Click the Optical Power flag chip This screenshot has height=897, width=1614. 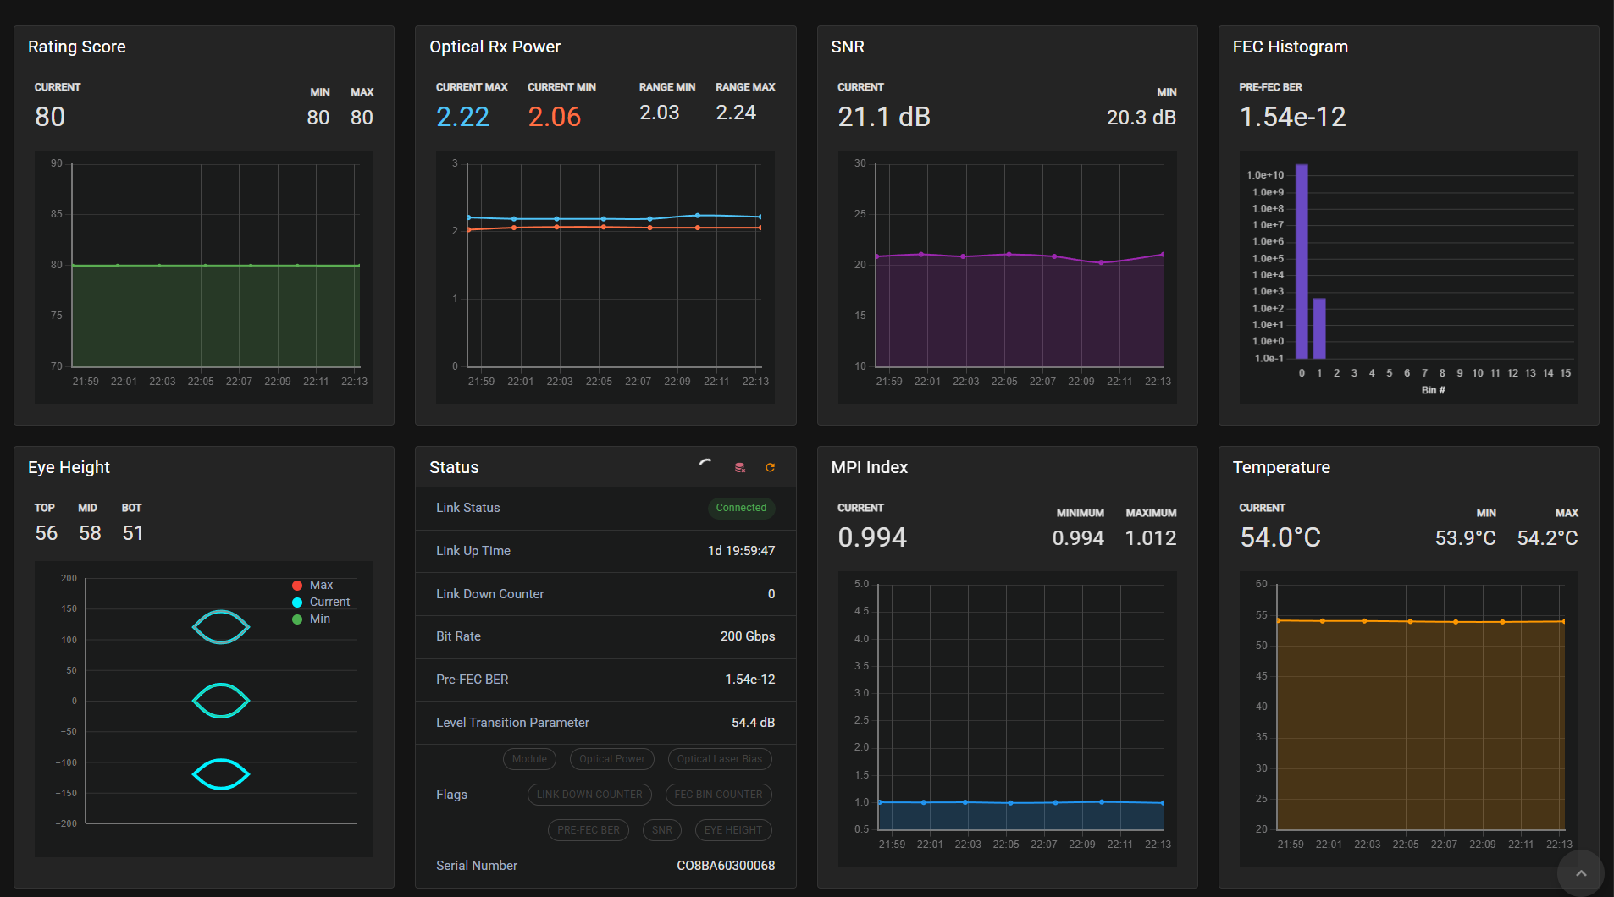coord(611,759)
